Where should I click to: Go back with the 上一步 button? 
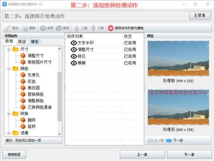[x=142, y=155]
